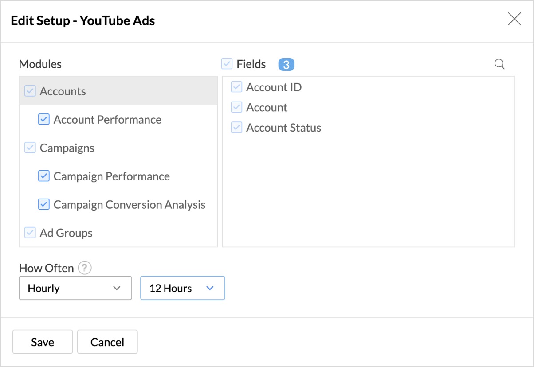Select the Campaign Performance label
The width and height of the screenshot is (534, 367).
click(112, 176)
